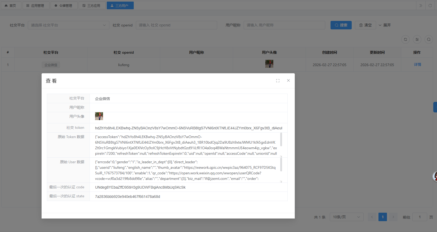Click the refresh table icon button
Screen dimensions: 437x232
click(405, 39)
